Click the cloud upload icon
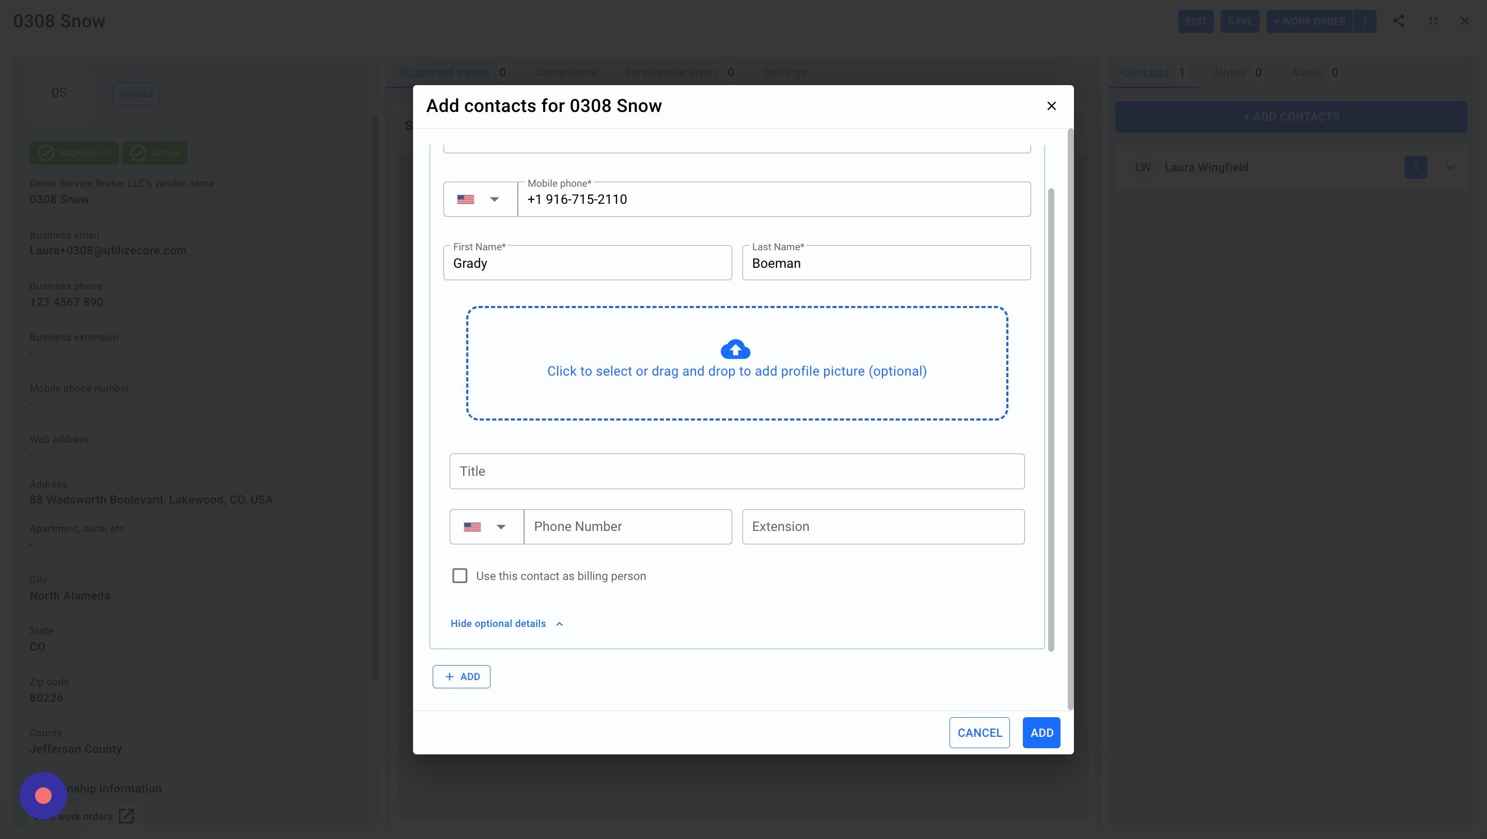This screenshot has width=1487, height=839. 735,349
